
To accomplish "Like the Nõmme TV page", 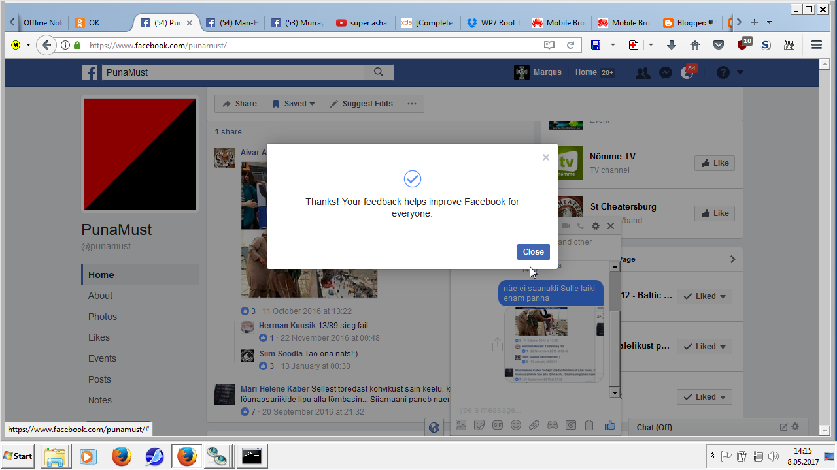I will pyautogui.click(x=715, y=163).
